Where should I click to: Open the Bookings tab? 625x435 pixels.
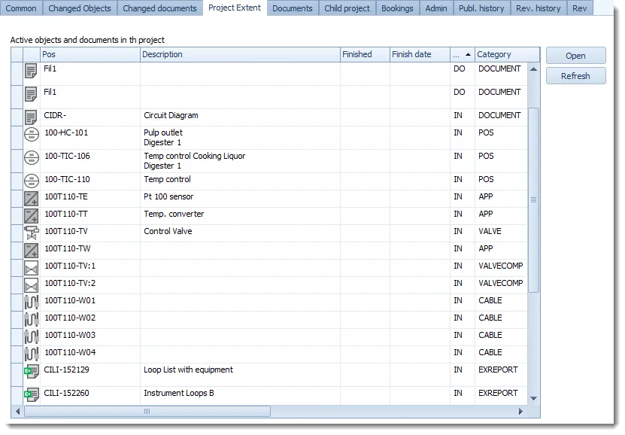pyautogui.click(x=397, y=8)
